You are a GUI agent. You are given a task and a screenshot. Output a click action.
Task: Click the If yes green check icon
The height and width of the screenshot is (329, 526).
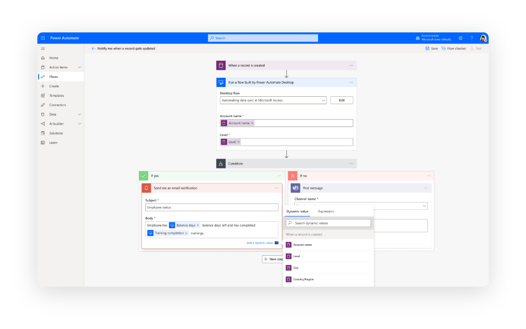click(143, 175)
